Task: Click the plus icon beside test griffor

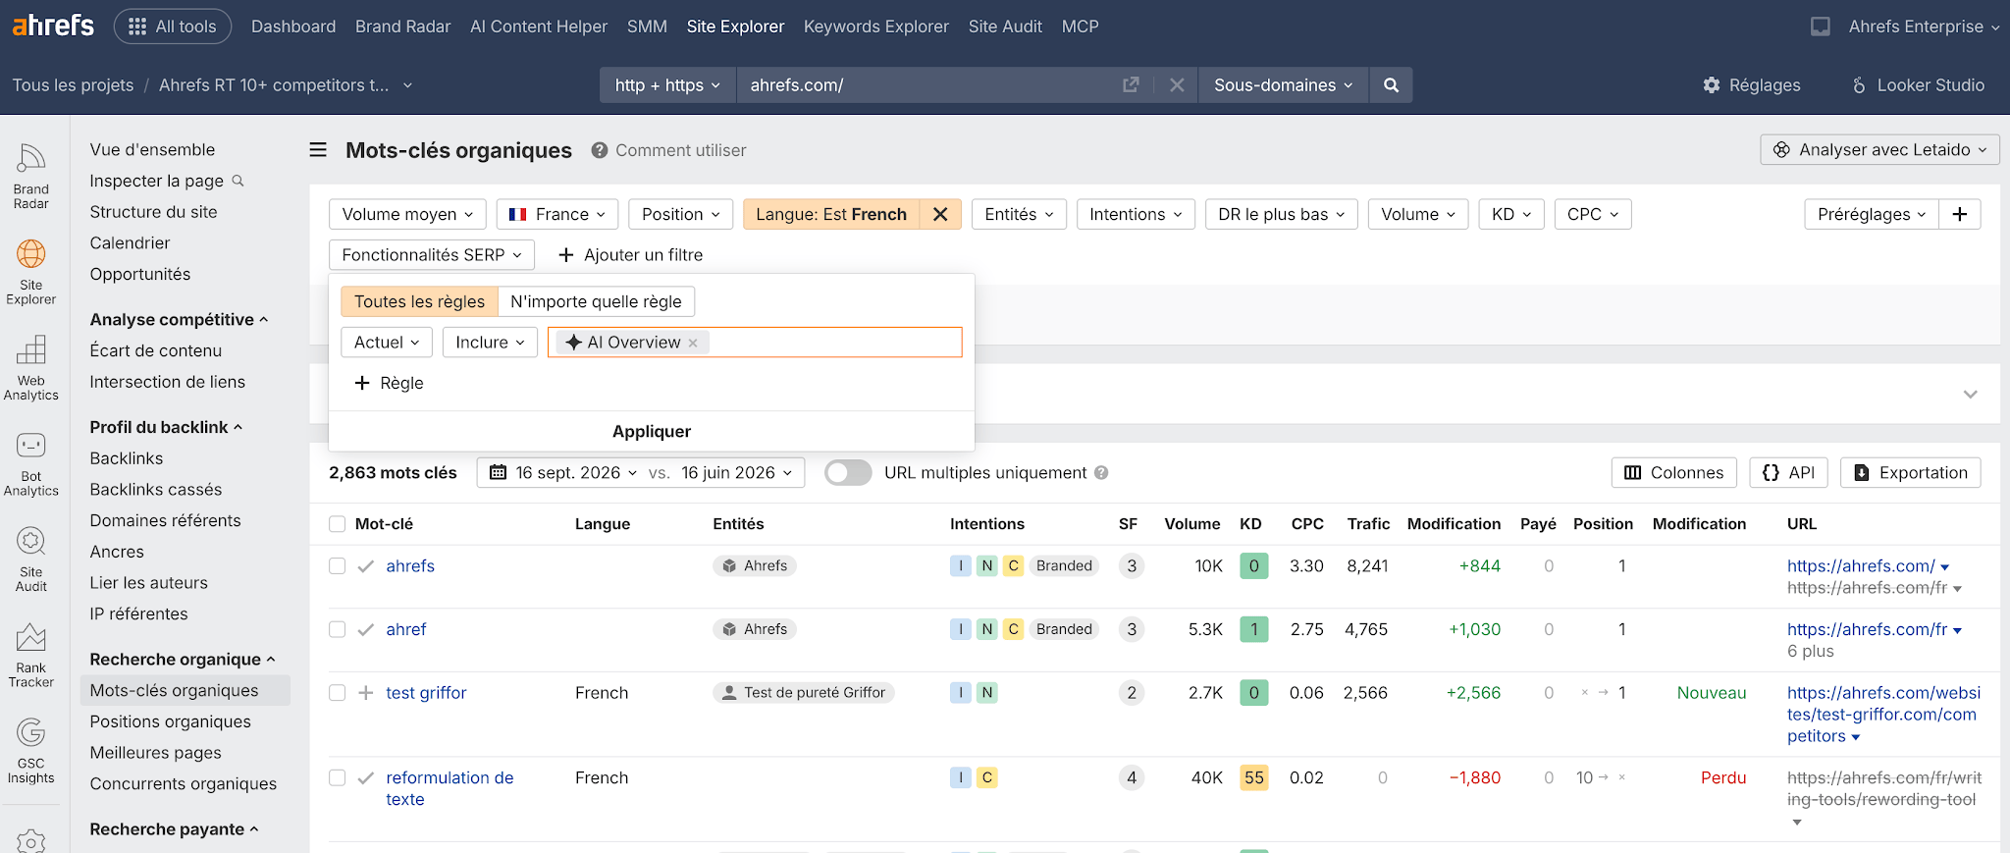Action: pyautogui.click(x=366, y=693)
